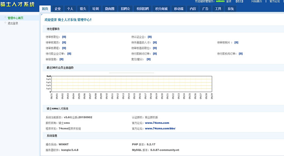Click the 08/31 date label on chart
Image resolution: width=284 pixels, height=156 pixels.
coord(51,96)
